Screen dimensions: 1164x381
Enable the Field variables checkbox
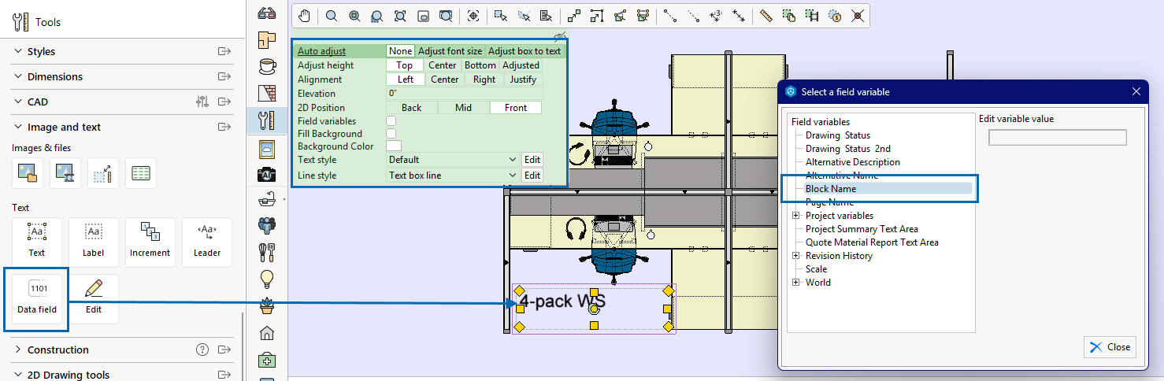pos(391,121)
